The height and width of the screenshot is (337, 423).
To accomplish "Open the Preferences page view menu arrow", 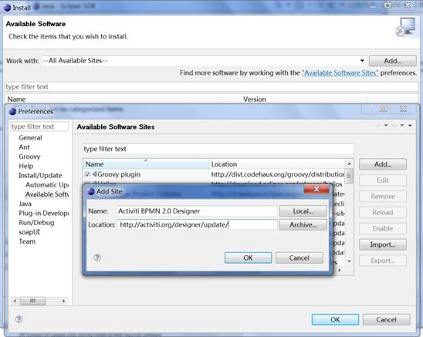I will coord(410,126).
